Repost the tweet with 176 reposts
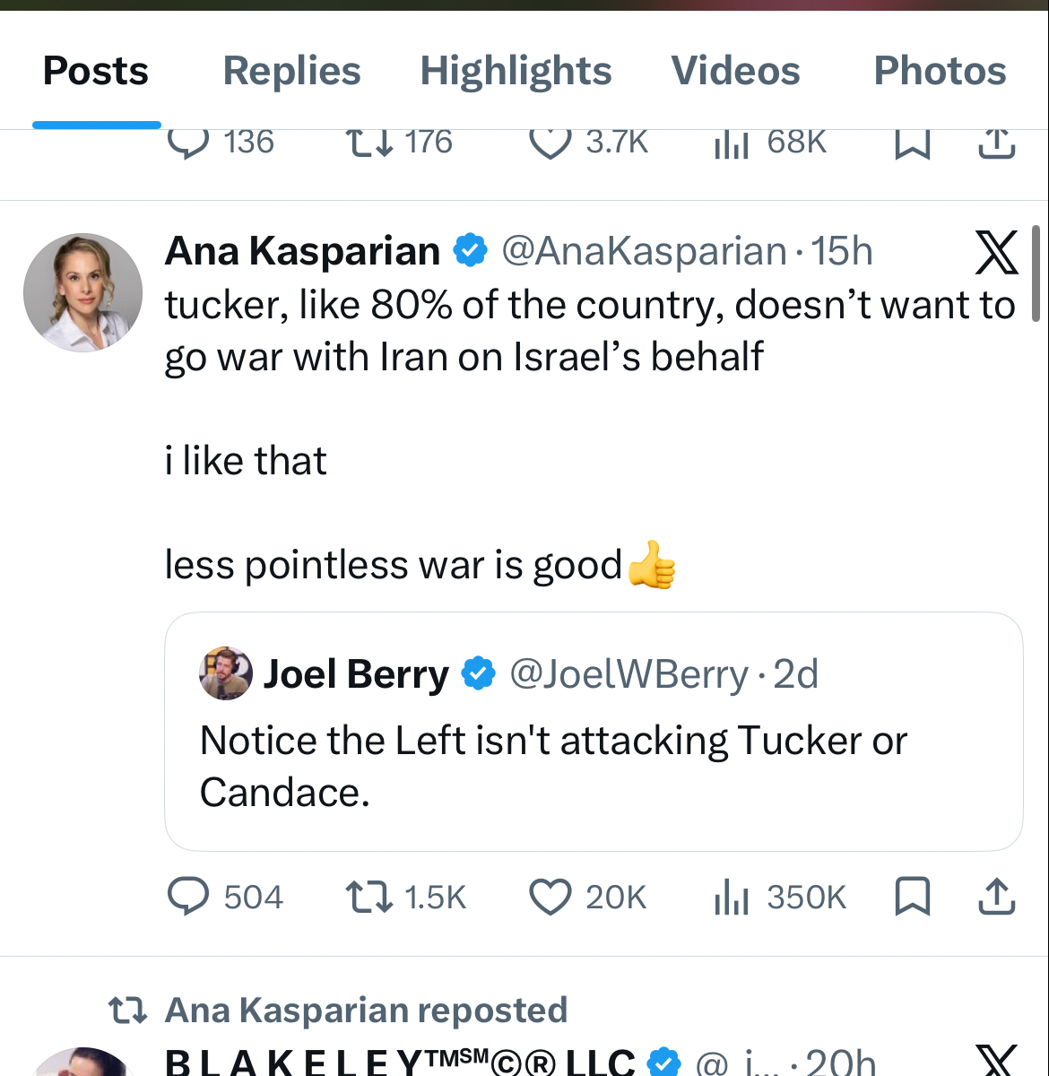The width and height of the screenshot is (1049, 1076). (x=368, y=143)
